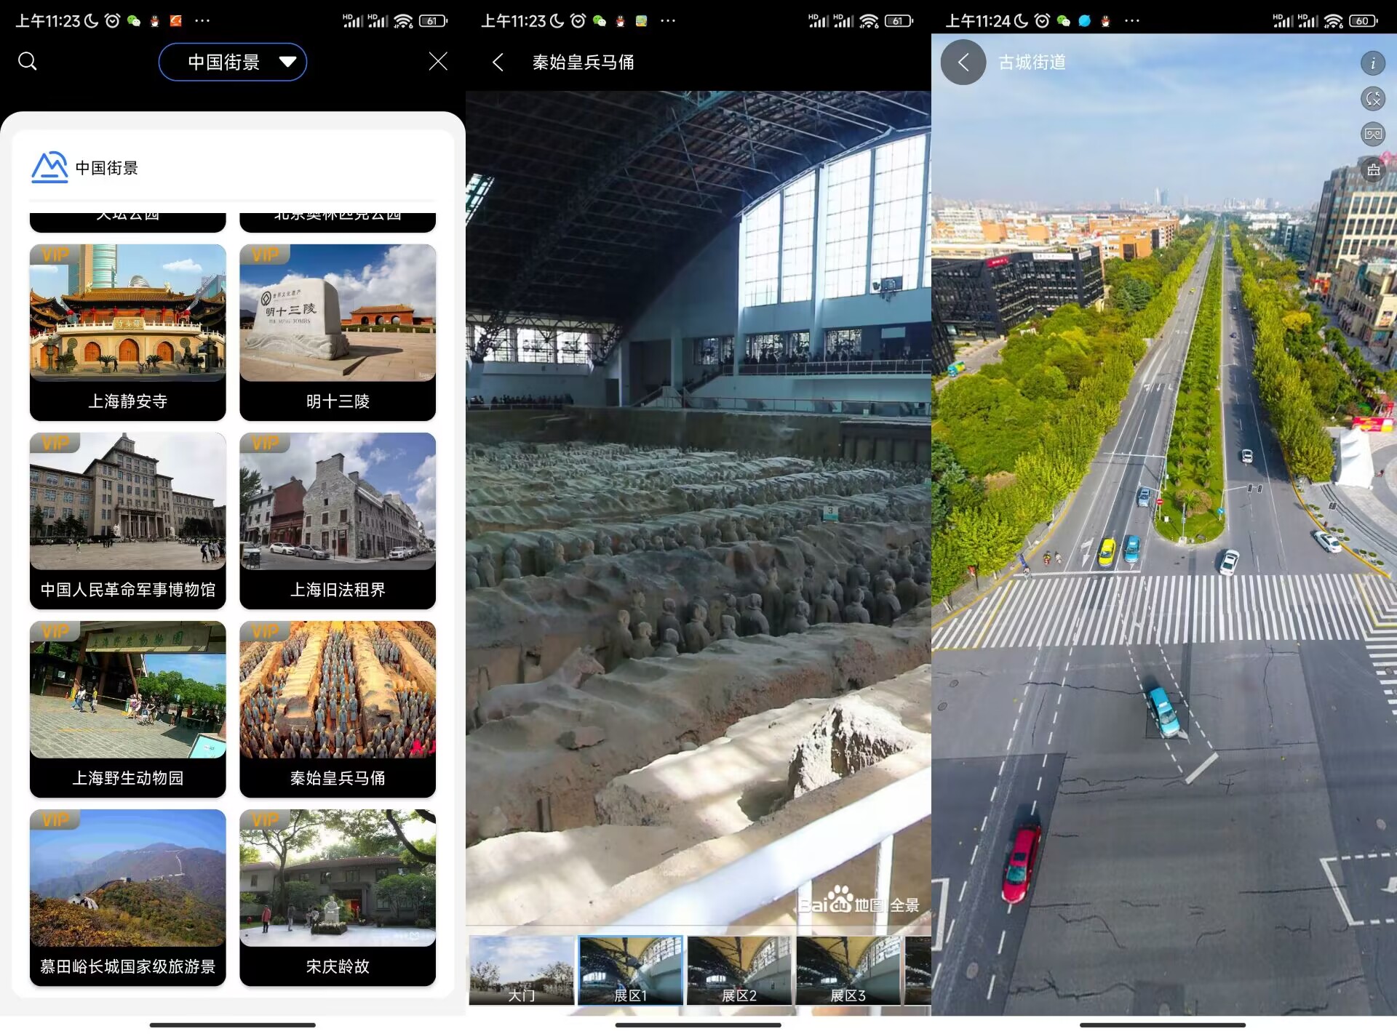Open 上海静安寺 street view card

(x=128, y=332)
